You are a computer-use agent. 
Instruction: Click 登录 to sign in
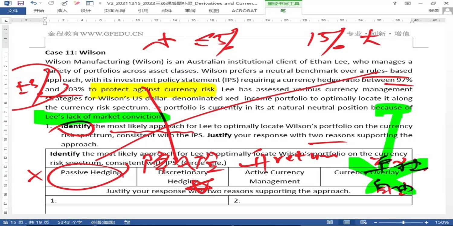point(434,11)
